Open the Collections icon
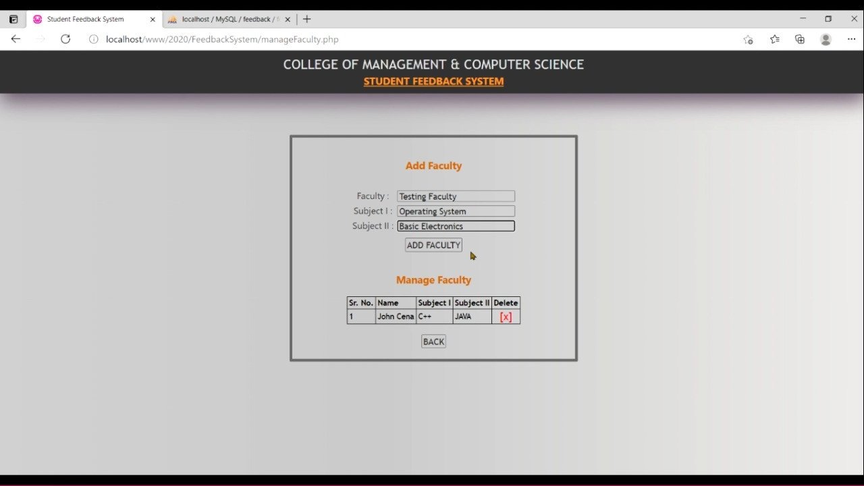Viewport: 864px width, 486px height. click(x=800, y=39)
